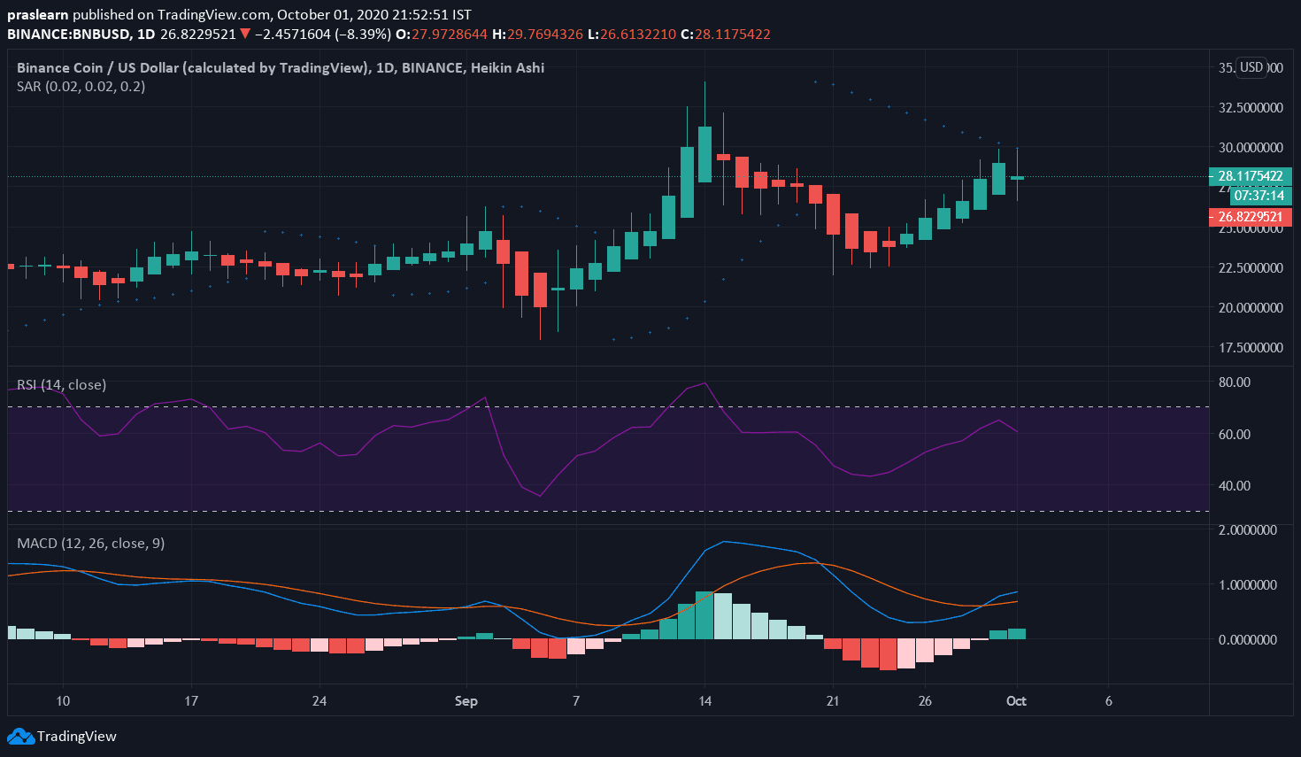Click the green current price tag 28.1175422
Screen dimensions: 1301x757
pos(1250,176)
